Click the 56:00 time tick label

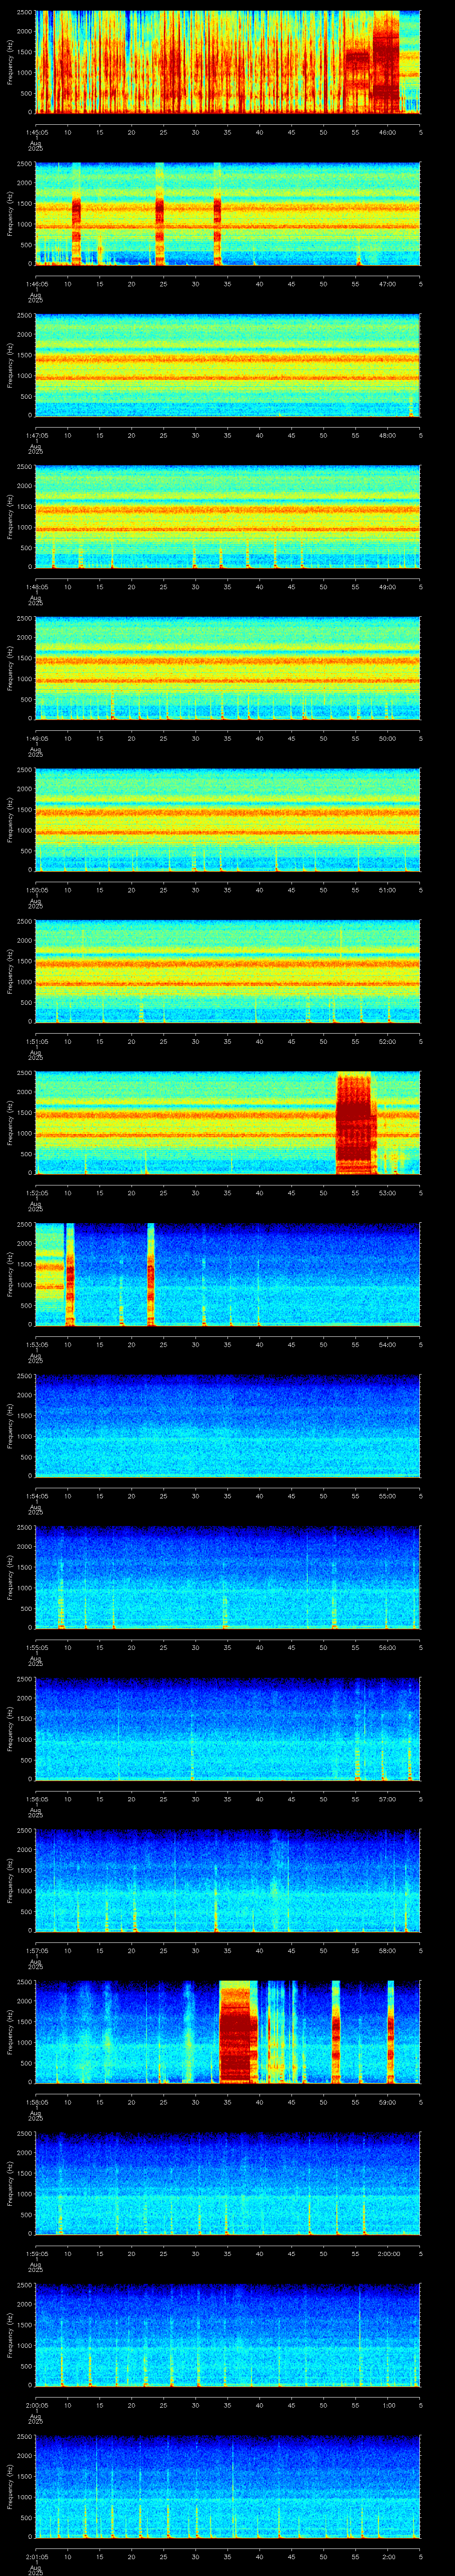pos(387,1647)
